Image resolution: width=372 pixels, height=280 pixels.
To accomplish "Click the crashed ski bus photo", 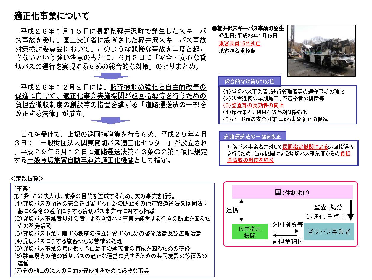I will point(322,51).
